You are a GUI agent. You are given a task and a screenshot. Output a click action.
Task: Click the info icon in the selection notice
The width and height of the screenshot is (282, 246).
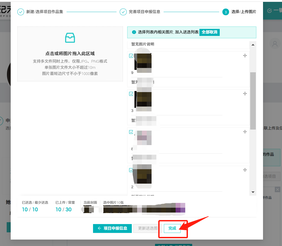click(x=134, y=32)
